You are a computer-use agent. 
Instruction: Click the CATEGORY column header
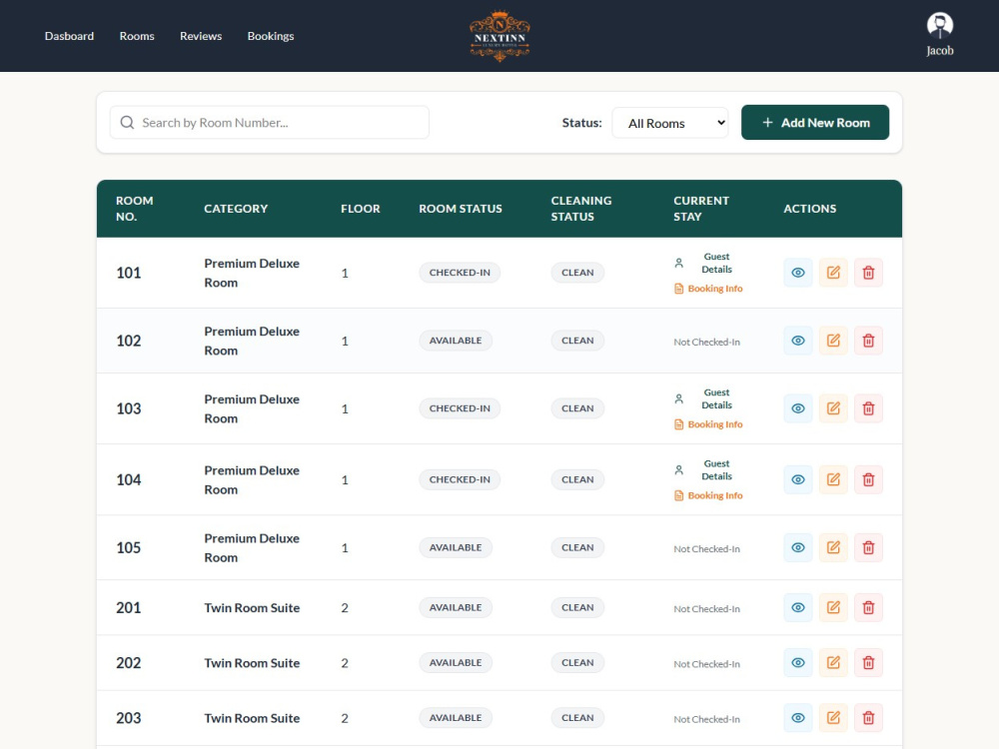tap(236, 209)
